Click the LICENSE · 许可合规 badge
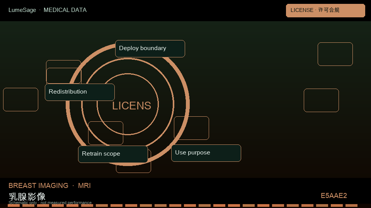The width and height of the screenshot is (371, 208). 325,10
